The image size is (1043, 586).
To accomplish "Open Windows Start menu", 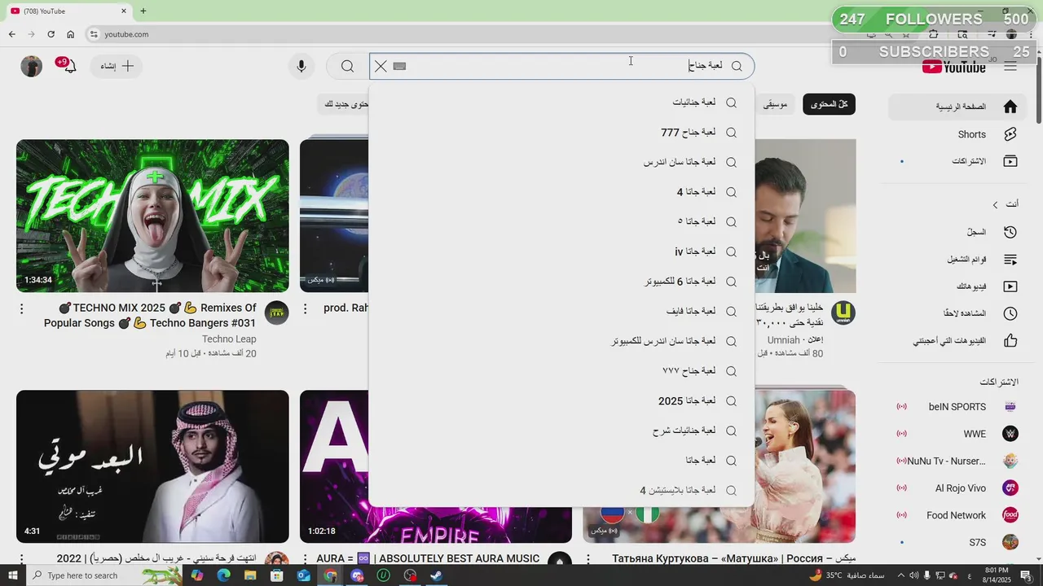I will [12, 575].
